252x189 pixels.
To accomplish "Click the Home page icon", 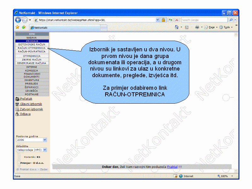I will tap(177, 27).
